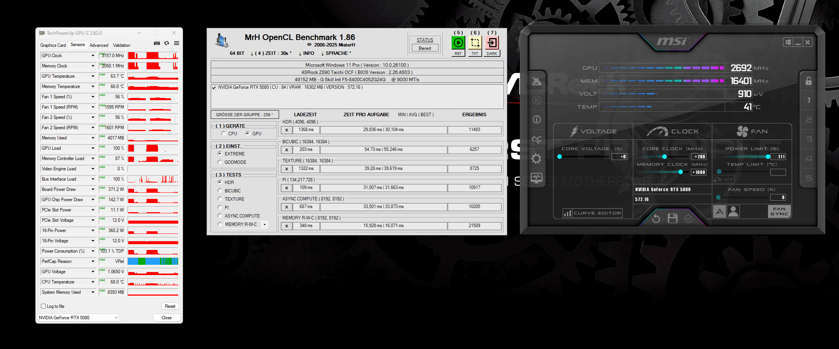The image size is (839, 349).
Task: Toggle Apply at Windows startup in Afterburner
Action: click(788, 42)
